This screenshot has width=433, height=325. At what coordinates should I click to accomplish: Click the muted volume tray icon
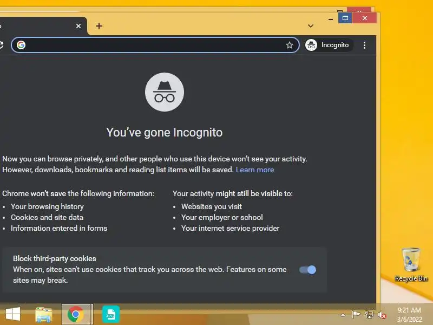[x=382, y=315]
